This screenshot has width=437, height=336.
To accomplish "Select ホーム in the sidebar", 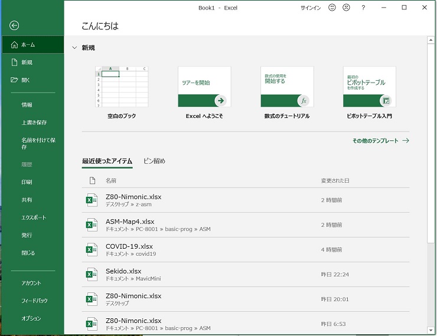I will (x=33, y=44).
